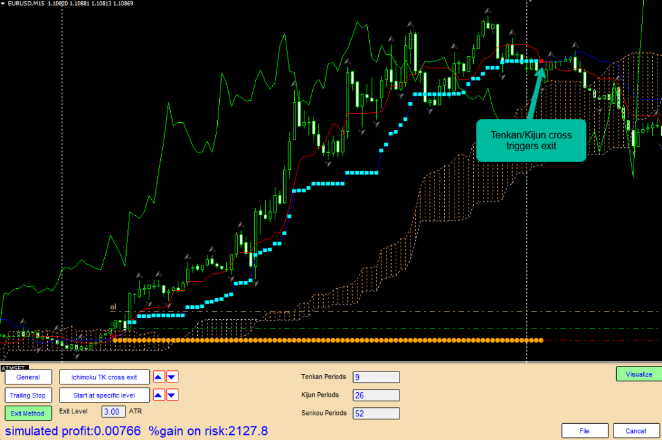Click the Tenkan Periods field
The image size is (662, 440).
[x=376, y=377]
